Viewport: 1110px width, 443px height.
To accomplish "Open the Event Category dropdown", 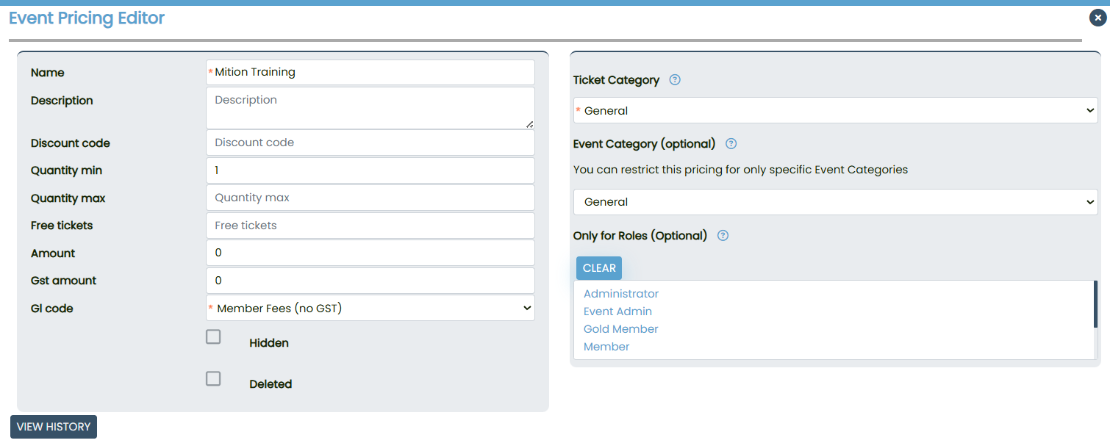I will click(x=835, y=202).
